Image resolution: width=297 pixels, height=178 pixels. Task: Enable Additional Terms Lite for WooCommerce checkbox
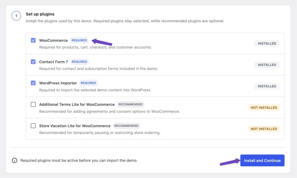(x=33, y=104)
